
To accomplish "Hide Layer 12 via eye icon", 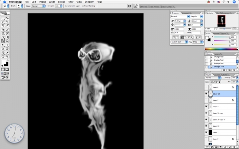I will pos(206,107).
